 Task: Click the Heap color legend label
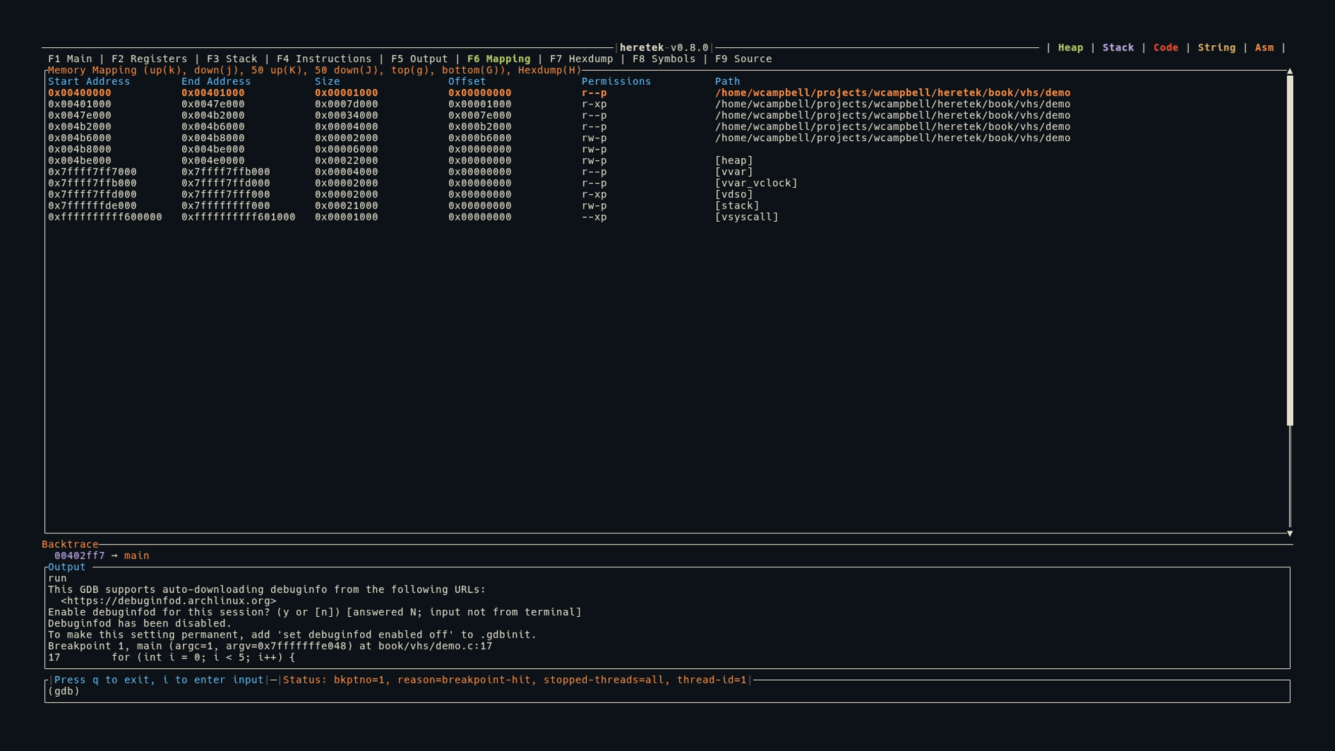tap(1070, 48)
